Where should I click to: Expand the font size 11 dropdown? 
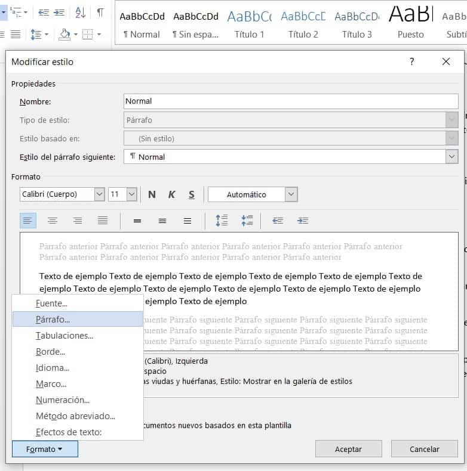click(131, 194)
